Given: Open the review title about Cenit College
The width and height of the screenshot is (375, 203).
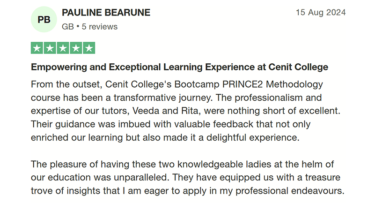Looking at the screenshot, I should click(x=179, y=67).
